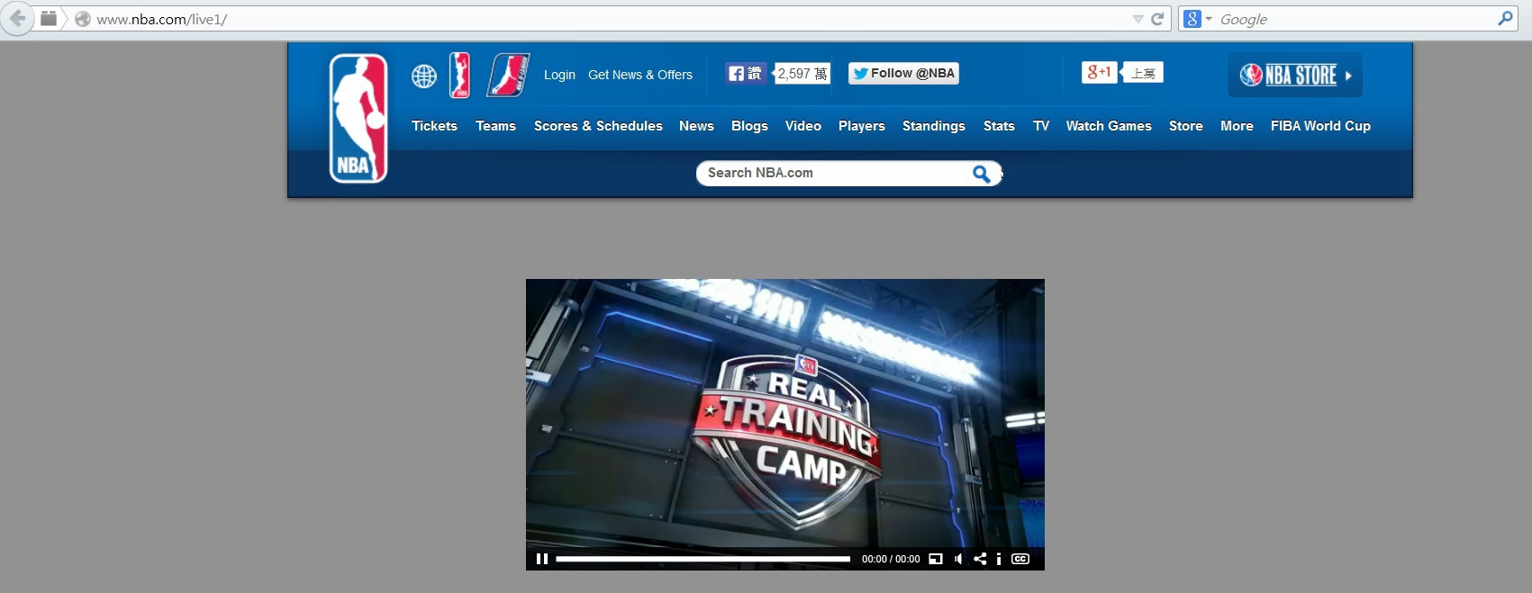Screen dimensions: 1532x593
Task: Open the URL history dropdown arrow
Action: click(x=1138, y=19)
